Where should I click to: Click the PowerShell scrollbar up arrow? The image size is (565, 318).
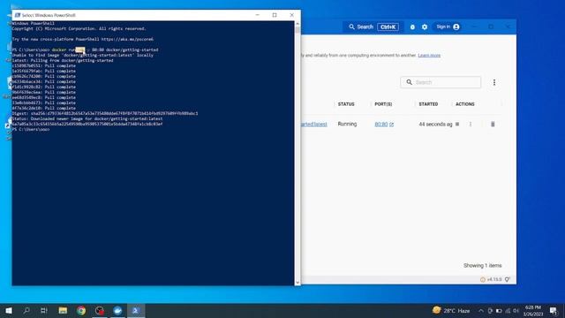point(298,24)
